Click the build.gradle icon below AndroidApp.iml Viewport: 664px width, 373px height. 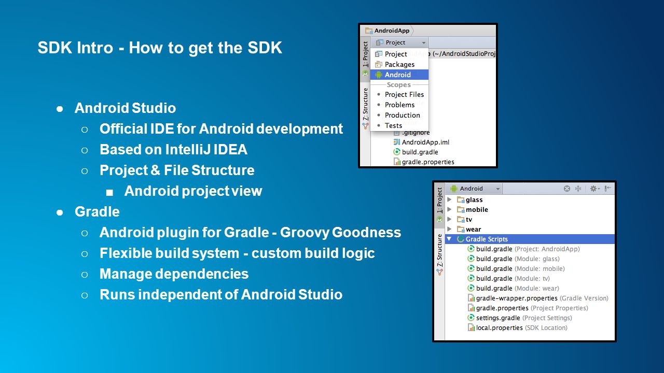[x=397, y=152]
